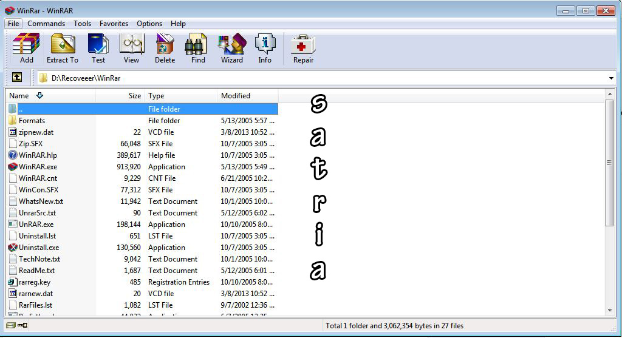Click the WinRAR.hlp help file icon
Viewport: 622px width, 338px height.
point(13,155)
